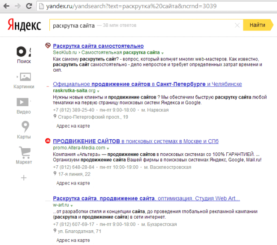This screenshot has height=245, width=277.
Task: Expand the w-art.ru dropdown arrow
Action: [72, 206]
